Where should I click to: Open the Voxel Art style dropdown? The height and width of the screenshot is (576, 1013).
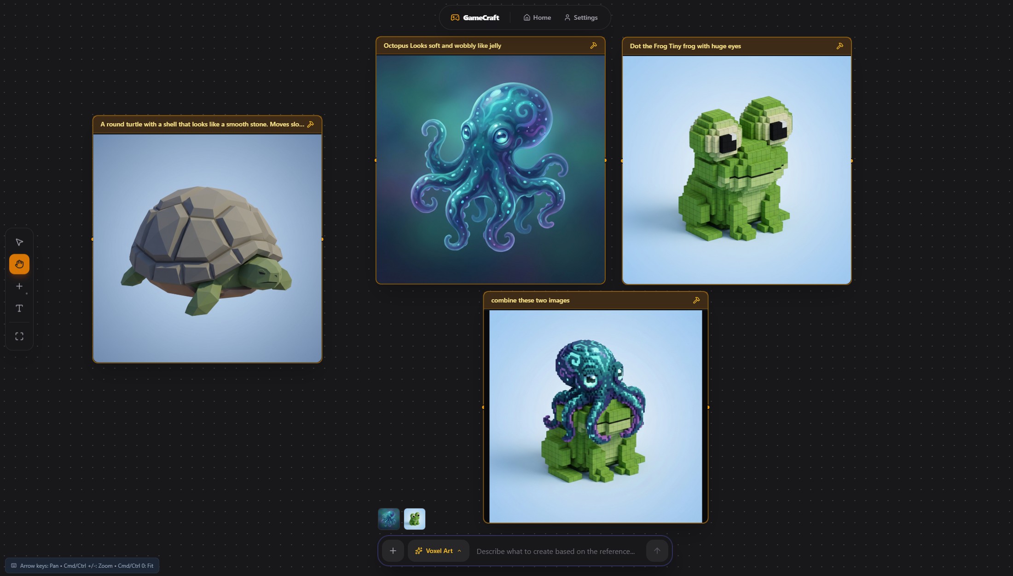click(438, 551)
